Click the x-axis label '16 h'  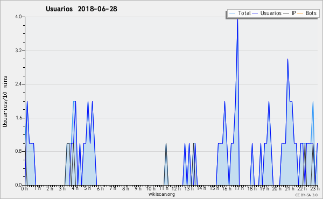coord(227,188)
